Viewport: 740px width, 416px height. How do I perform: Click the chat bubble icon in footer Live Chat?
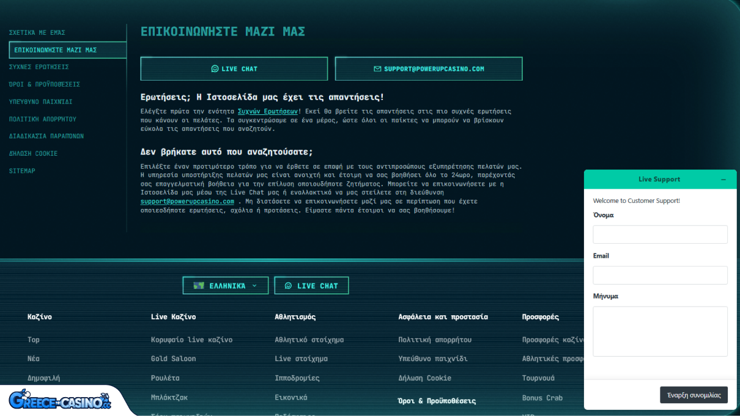tap(289, 286)
